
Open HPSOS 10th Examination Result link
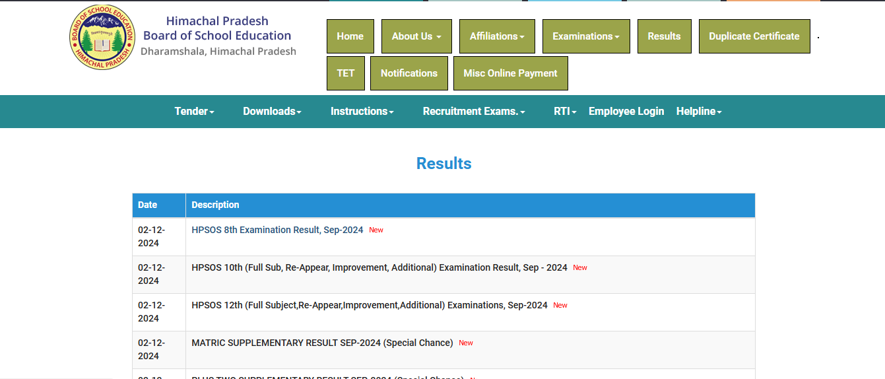tap(379, 267)
